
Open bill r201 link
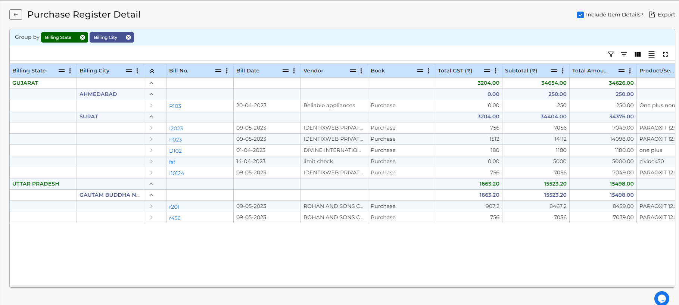[174, 207]
